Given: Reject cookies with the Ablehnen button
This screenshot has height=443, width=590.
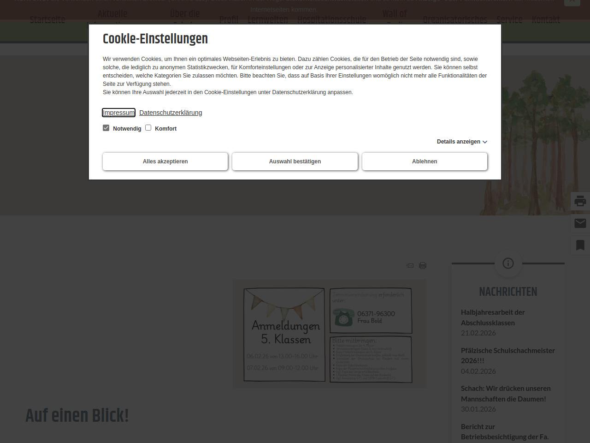Looking at the screenshot, I should tap(425, 162).
